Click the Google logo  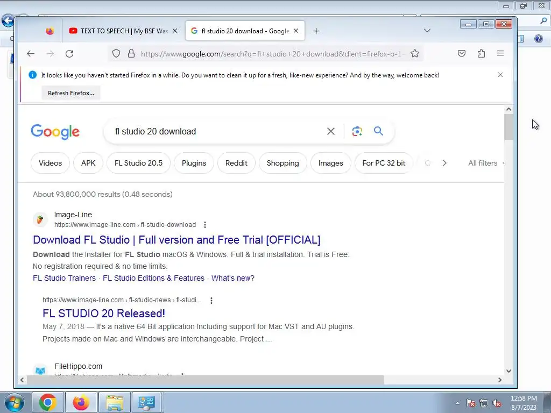55,132
